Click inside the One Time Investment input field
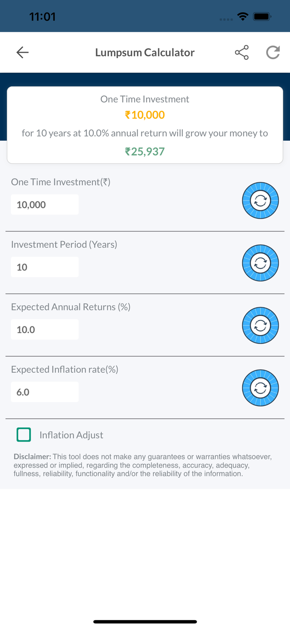 [45, 204]
